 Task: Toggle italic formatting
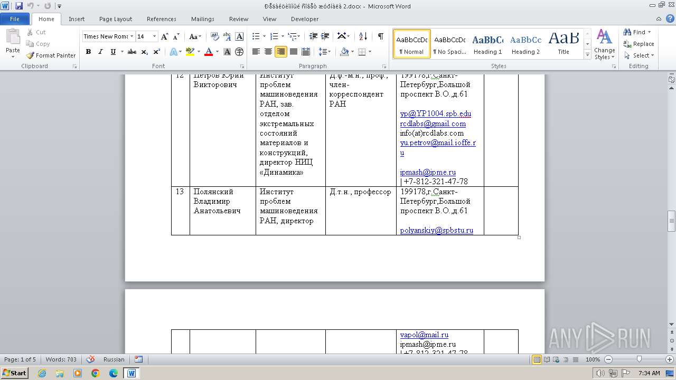pyautogui.click(x=100, y=52)
